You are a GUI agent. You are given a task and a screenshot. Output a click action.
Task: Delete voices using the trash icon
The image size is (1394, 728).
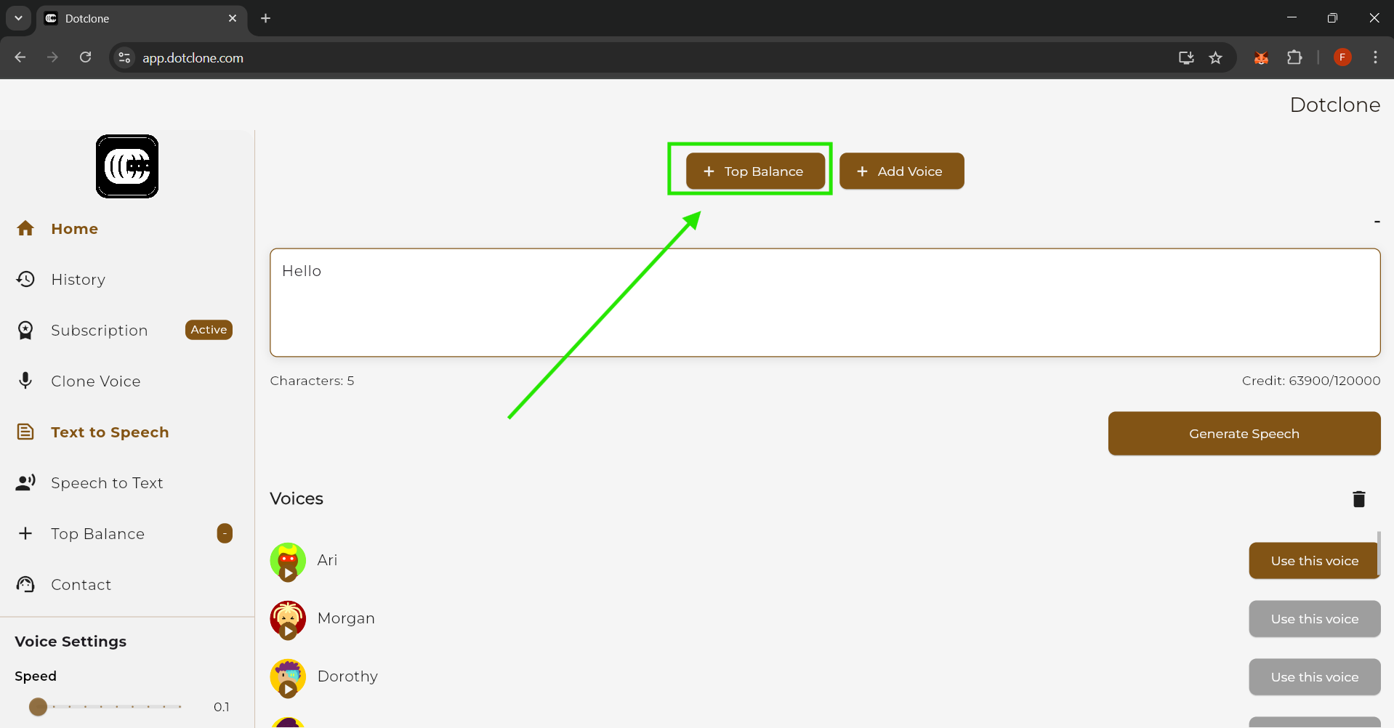(x=1359, y=499)
